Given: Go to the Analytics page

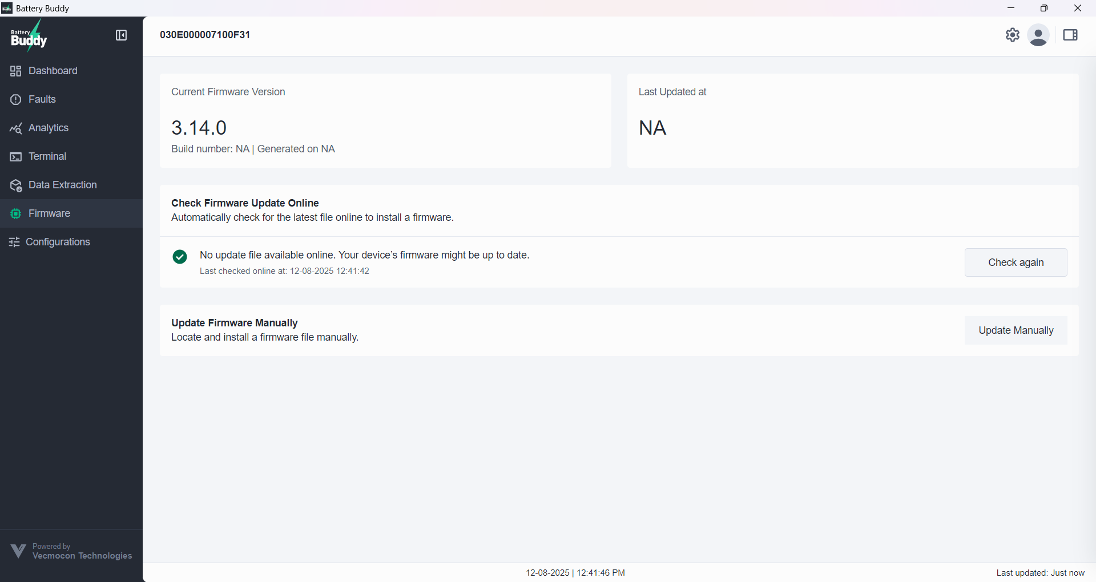Looking at the screenshot, I should pyautogui.click(x=49, y=128).
